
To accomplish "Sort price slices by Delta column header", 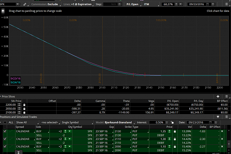I will (x=77, y=101).
